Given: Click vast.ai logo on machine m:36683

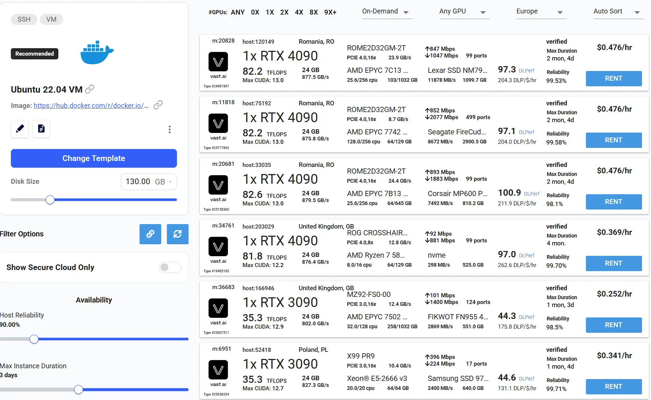Looking at the screenshot, I should [x=218, y=308].
